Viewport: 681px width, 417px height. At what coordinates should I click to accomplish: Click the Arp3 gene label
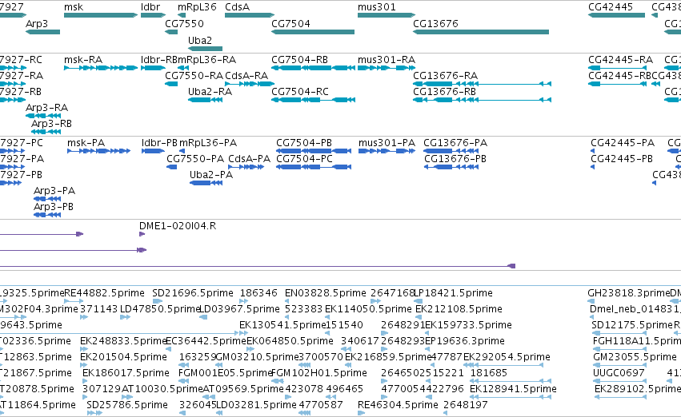pos(37,23)
